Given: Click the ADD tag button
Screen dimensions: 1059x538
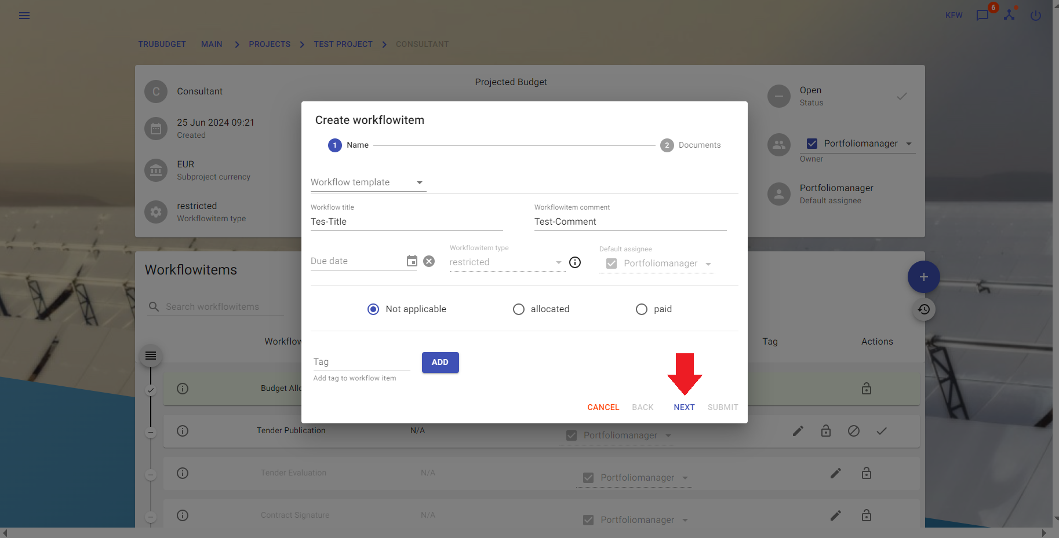Looking at the screenshot, I should click(x=440, y=362).
